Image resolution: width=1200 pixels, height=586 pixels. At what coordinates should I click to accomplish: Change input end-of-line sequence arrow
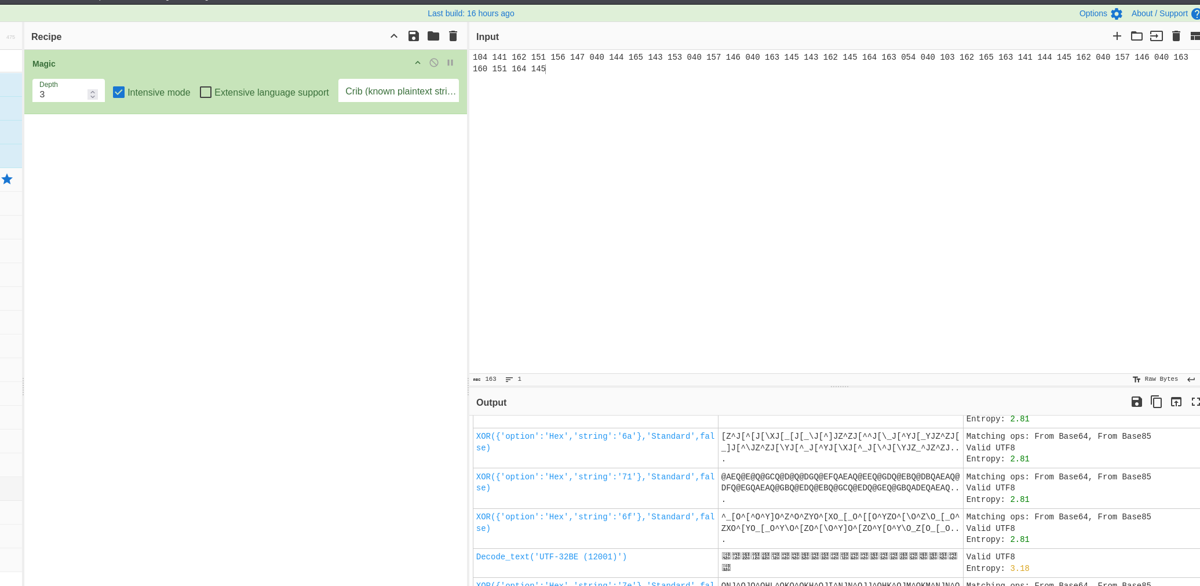(1191, 379)
